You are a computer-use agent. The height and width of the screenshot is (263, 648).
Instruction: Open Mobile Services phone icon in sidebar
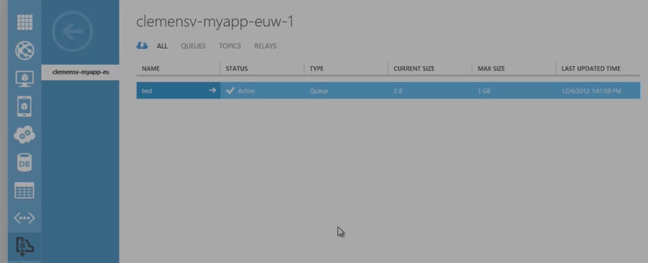pyautogui.click(x=25, y=106)
